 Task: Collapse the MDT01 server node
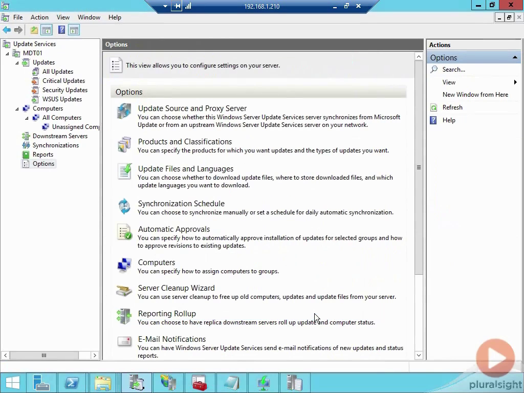pos(7,53)
